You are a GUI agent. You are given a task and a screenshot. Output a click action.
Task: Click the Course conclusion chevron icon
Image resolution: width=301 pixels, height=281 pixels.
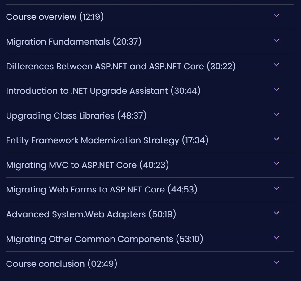pyautogui.click(x=276, y=262)
